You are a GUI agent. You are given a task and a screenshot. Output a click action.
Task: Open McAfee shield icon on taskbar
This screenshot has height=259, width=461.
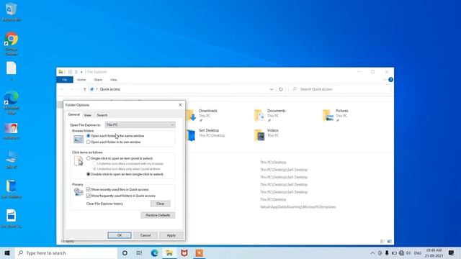184,253
